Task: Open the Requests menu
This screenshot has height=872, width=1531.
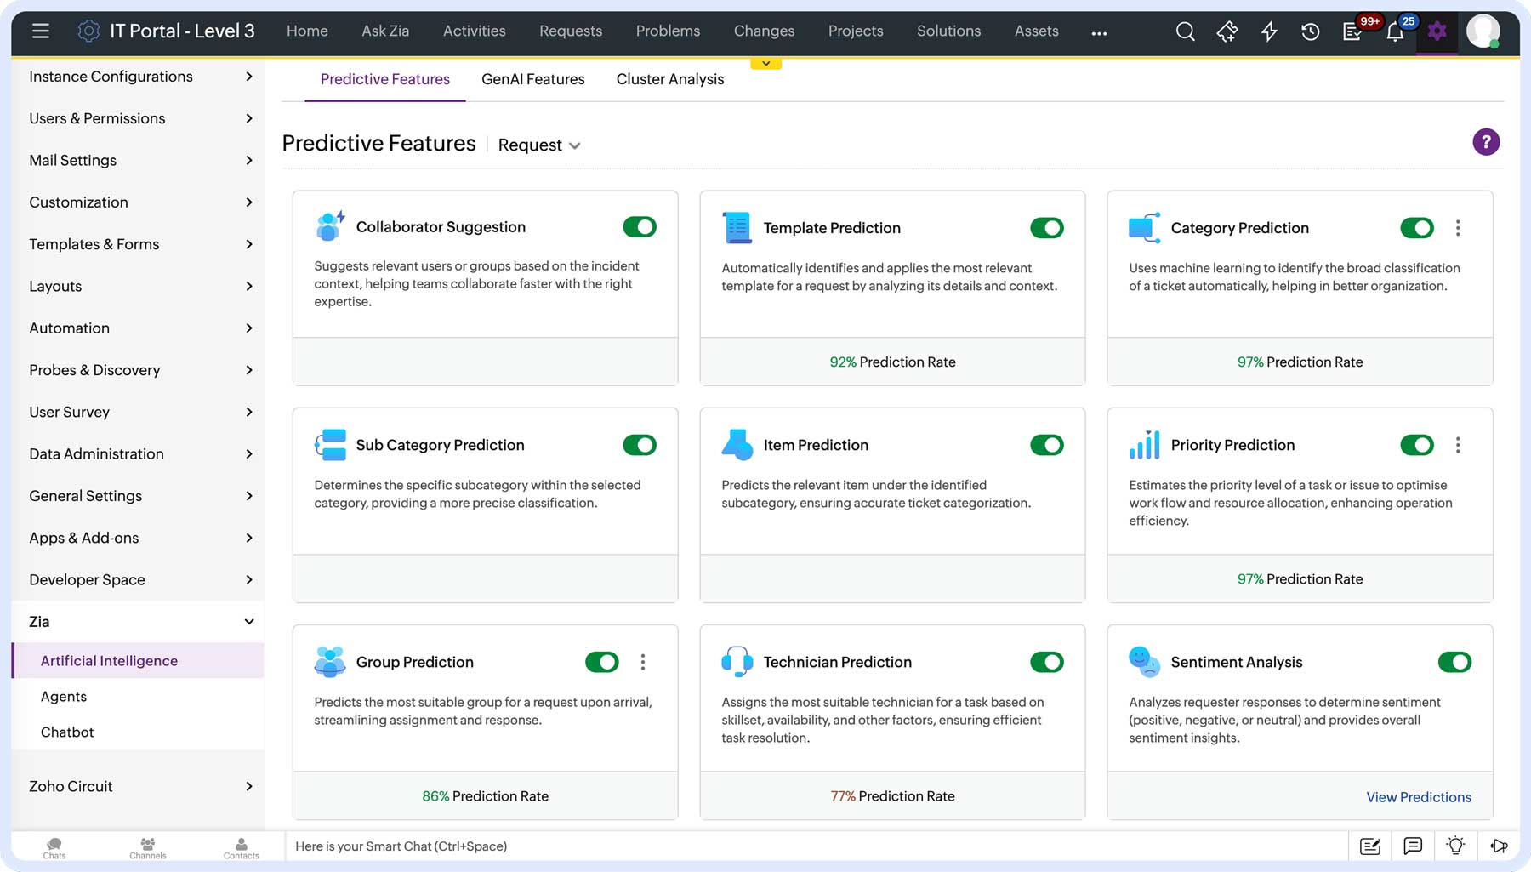Action: [x=571, y=31]
